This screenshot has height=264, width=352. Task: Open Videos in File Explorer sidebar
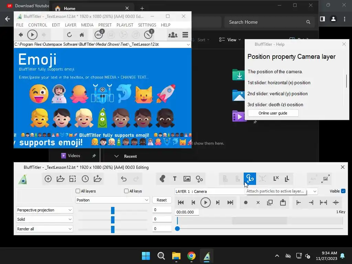click(74, 156)
